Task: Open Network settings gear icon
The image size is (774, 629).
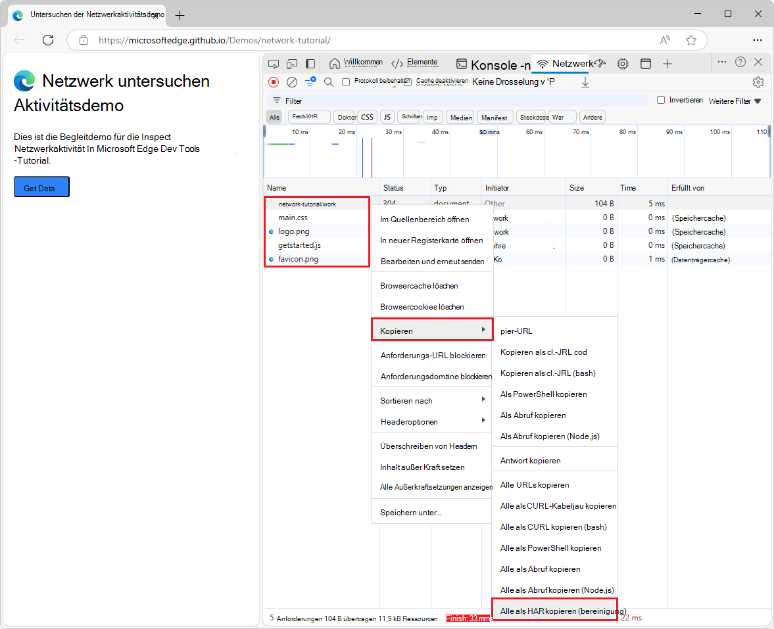Action: pos(758,82)
